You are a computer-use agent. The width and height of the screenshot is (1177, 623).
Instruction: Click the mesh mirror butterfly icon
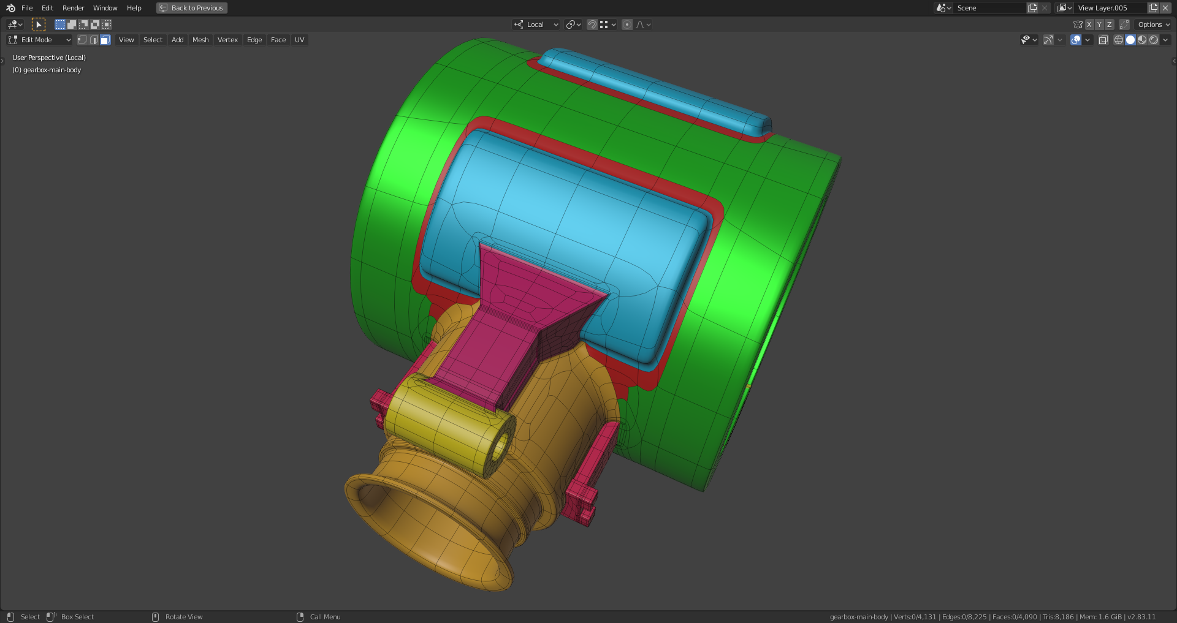tap(1078, 25)
